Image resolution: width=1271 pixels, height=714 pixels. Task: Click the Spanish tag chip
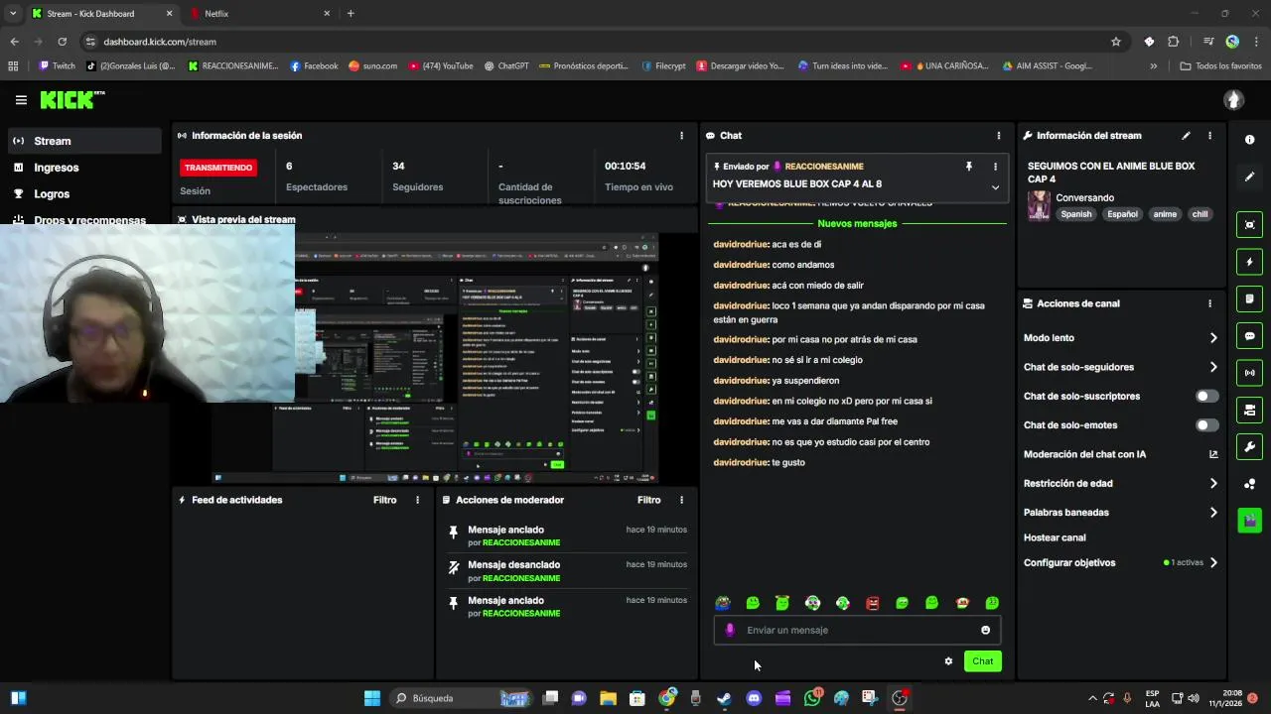[x=1075, y=214]
